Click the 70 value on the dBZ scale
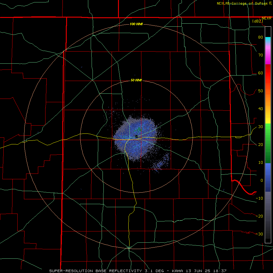The width and height of the screenshot is (273, 273). click(x=261, y=55)
